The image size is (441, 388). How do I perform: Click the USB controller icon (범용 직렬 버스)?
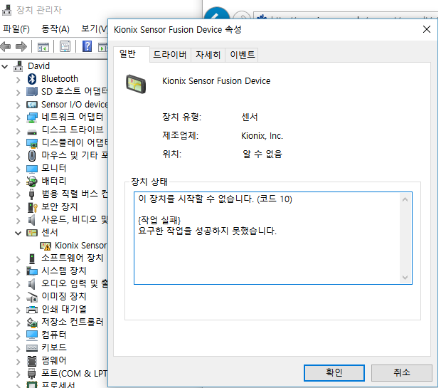pos(32,194)
